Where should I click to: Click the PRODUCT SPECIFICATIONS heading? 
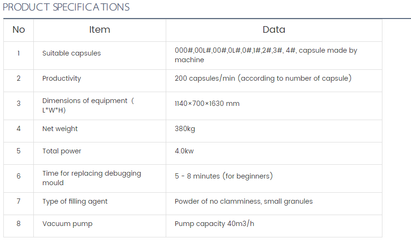pyautogui.click(x=66, y=8)
